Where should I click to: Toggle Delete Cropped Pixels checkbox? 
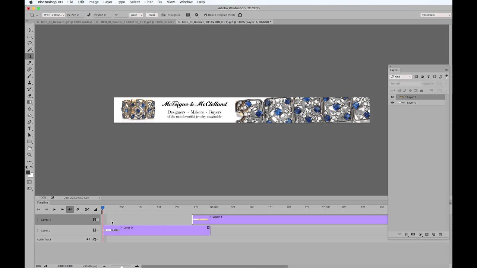click(205, 15)
